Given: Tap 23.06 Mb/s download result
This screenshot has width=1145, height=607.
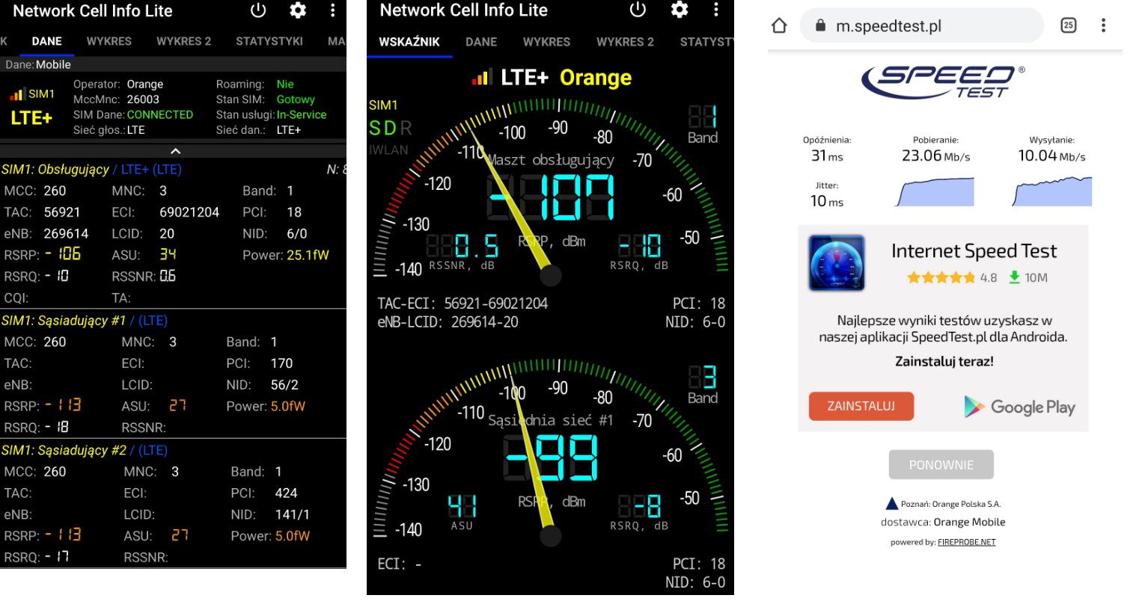Looking at the screenshot, I should tap(935, 155).
